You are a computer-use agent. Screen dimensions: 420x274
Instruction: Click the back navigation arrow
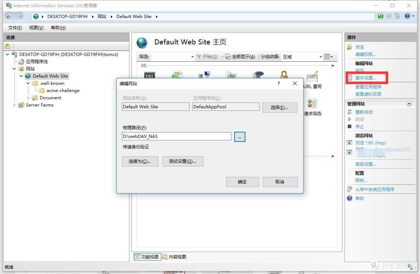click(9, 17)
